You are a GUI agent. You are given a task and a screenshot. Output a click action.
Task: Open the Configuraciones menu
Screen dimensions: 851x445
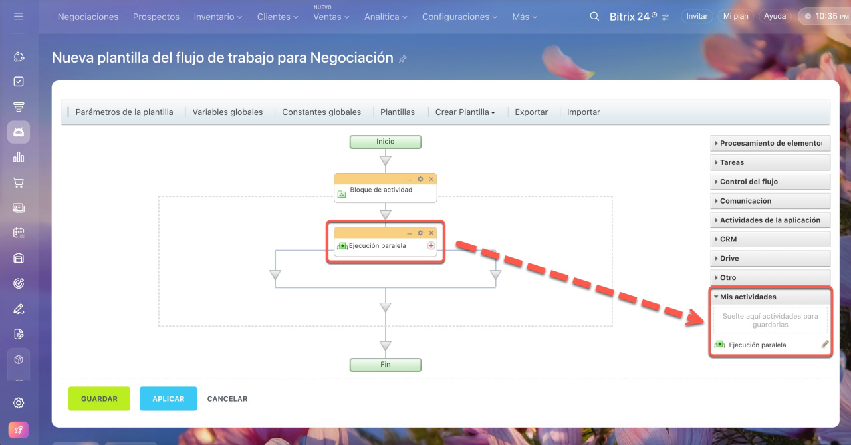click(x=460, y=17)
